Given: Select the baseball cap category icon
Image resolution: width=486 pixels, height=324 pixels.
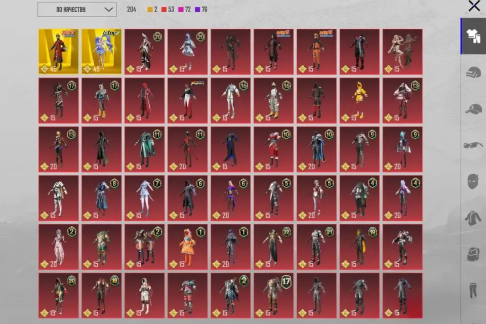Looking at the screenshot, I should click(473, 109).
